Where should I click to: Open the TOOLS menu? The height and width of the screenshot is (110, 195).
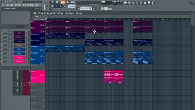(x=37, y=5)
